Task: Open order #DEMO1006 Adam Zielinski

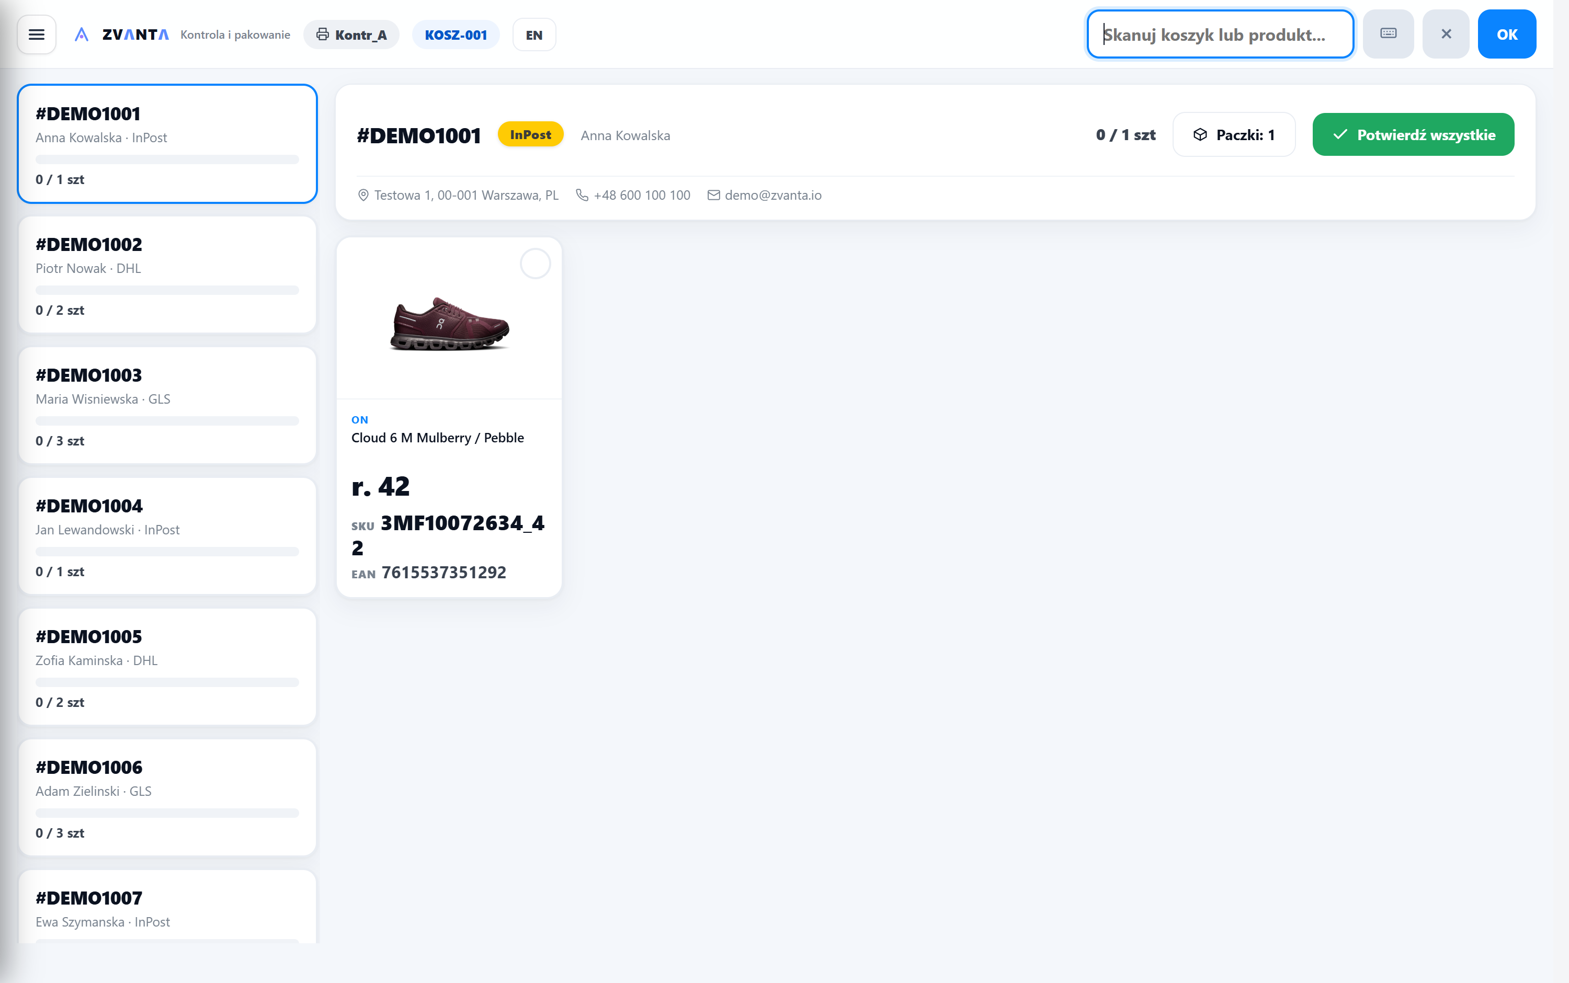Action: pyautogui.click(x=167, y=798)
